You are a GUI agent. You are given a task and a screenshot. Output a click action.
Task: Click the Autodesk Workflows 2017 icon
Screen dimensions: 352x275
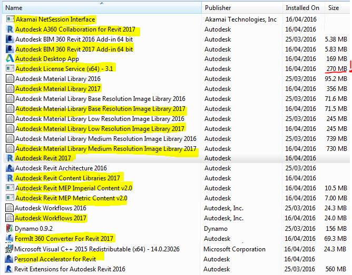tap(9, 218)
